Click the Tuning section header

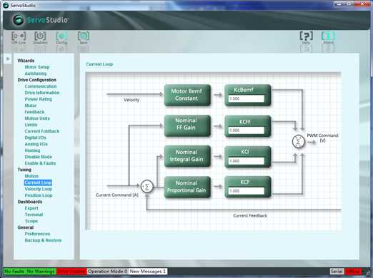point(24,170)
